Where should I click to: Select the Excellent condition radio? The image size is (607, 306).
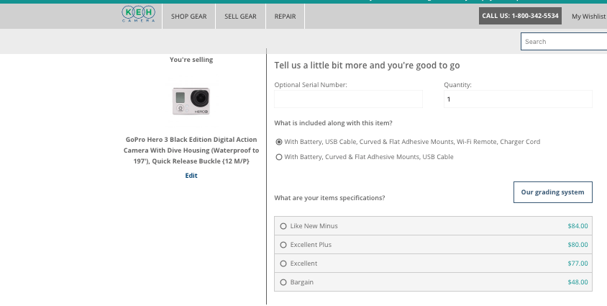pyautogui.click(x=283, y=264)
